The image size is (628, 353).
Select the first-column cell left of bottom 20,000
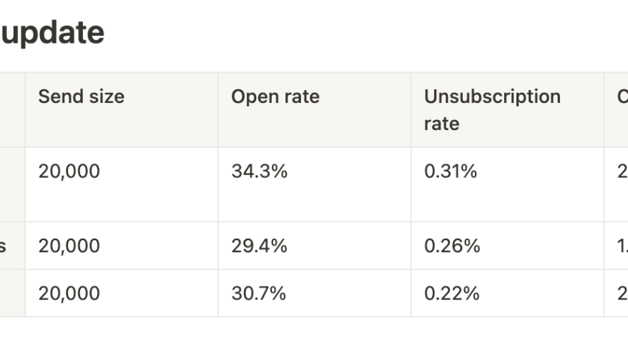(11, 293)
